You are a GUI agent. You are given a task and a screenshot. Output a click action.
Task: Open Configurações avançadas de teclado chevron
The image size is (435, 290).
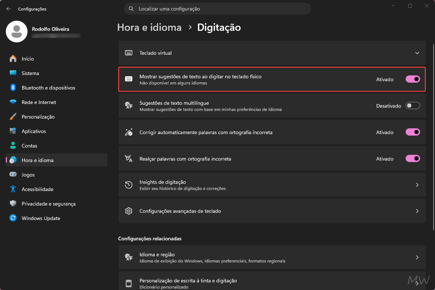[417, 211]
